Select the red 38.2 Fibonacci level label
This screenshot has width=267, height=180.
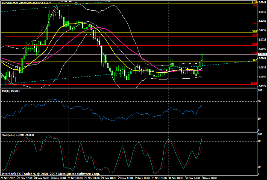(255, 35)
